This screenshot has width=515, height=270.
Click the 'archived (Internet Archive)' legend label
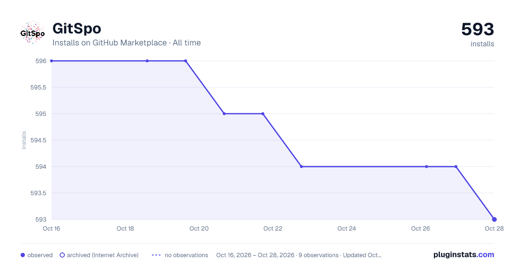(x=103, y=255)
